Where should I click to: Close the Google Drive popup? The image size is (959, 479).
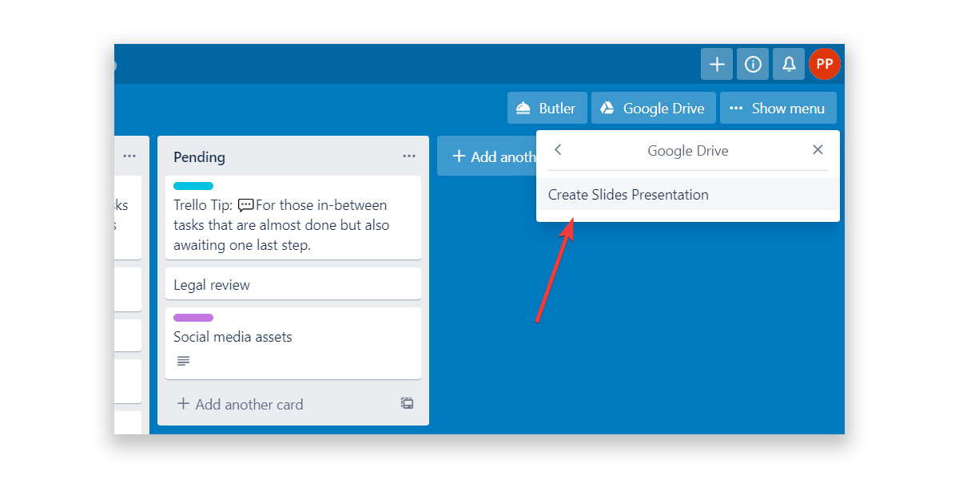818,150
